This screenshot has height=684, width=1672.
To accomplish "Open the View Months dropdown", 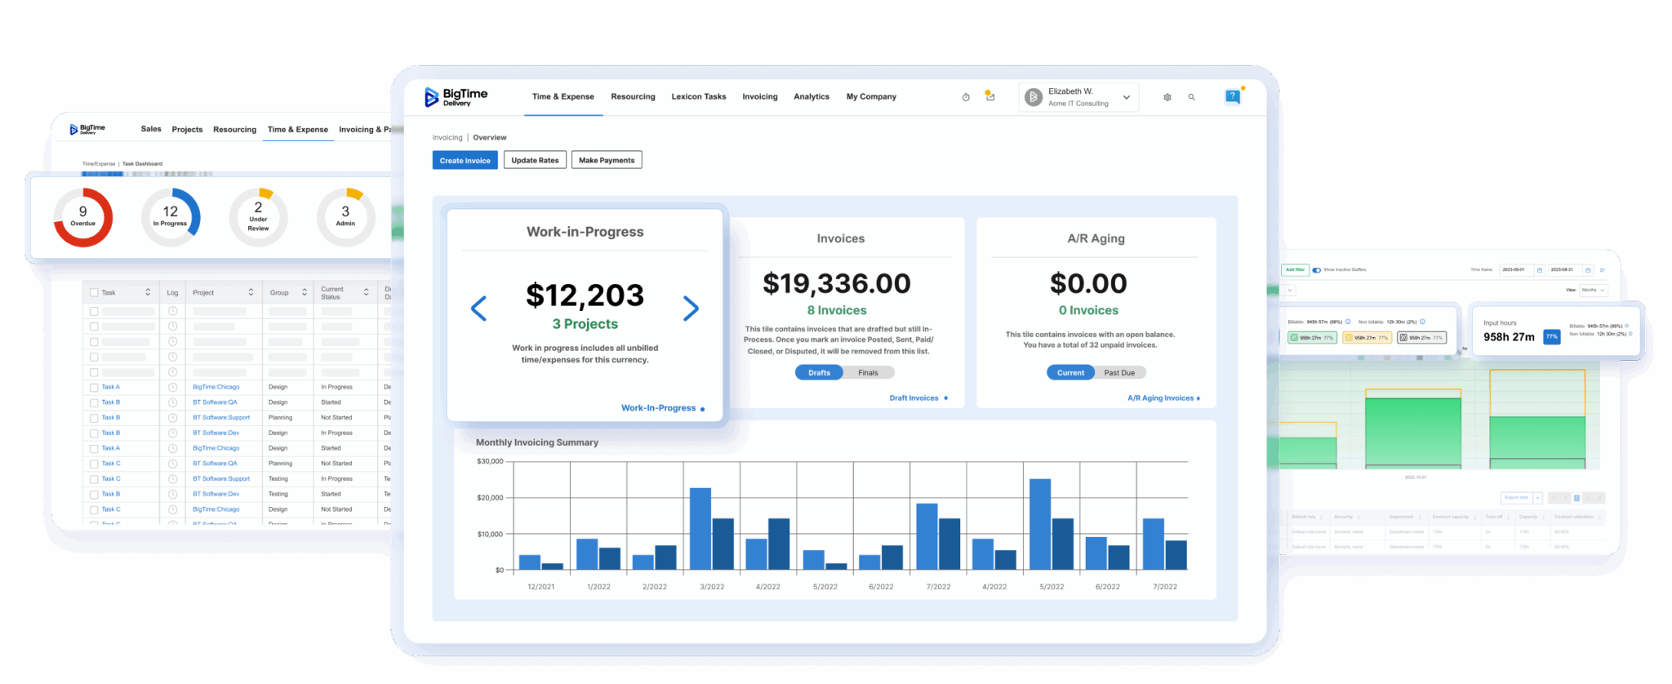I will click(1594, 290).
